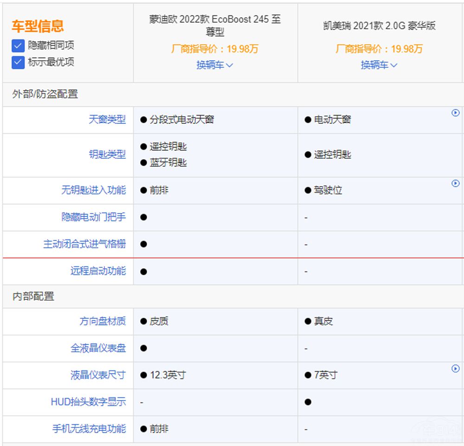Screen dimensions: 464x446
Task: Open the 远程启动功能 parameter link
Action: [98, 271]
